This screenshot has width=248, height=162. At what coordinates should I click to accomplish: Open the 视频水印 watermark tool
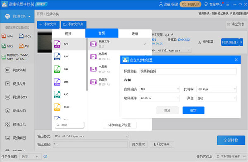[16, 111]
